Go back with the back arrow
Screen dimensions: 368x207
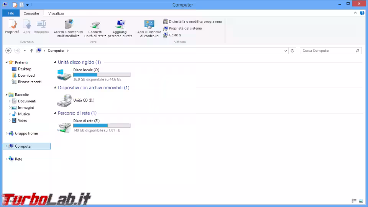(8, 51)
